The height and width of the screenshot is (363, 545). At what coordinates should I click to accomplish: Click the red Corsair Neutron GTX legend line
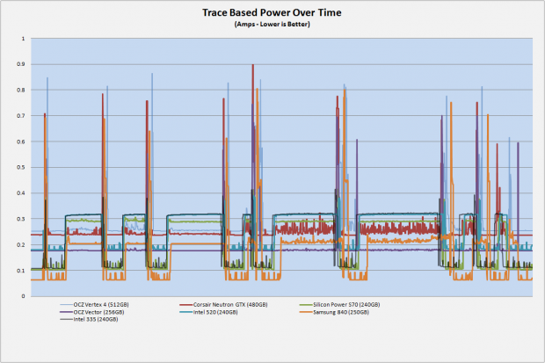coord(186,305)
